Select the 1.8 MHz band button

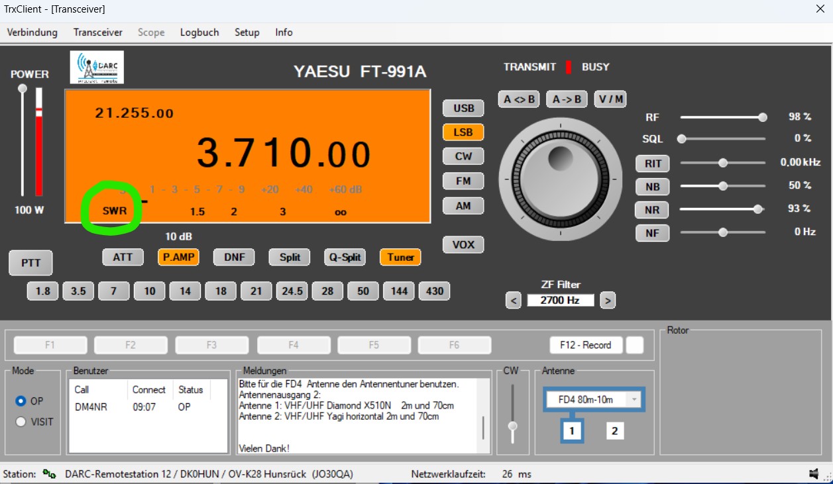[x=42, y=291]
